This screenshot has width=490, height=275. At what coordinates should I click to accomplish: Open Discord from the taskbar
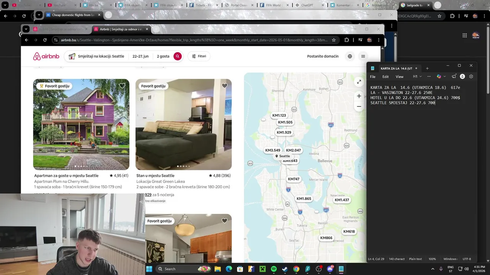point(330,269)
